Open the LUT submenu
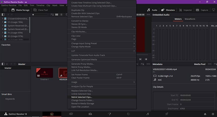The image size is (217, 117). click(x=102, y=51)
